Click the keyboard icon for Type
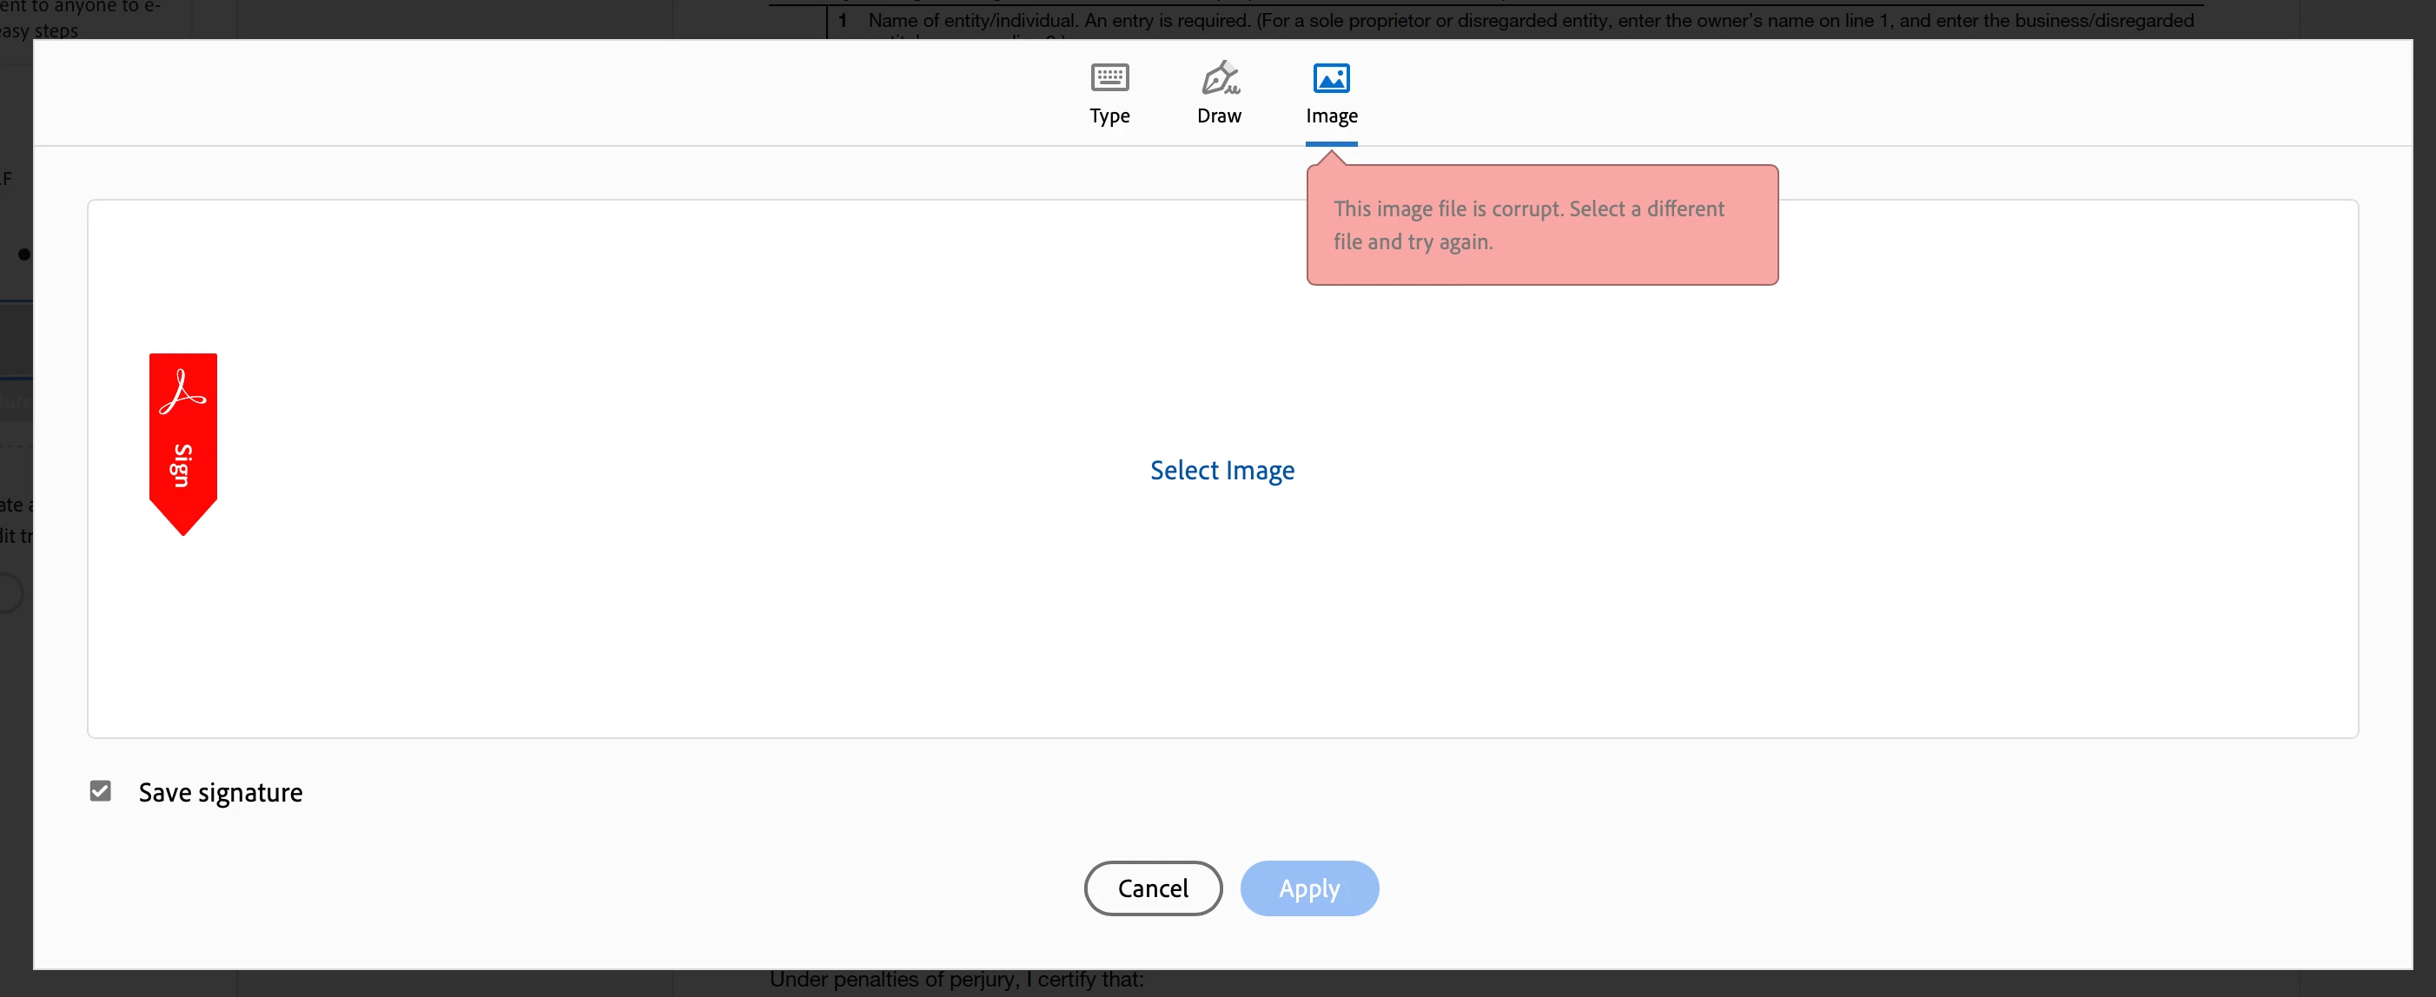 click(1109, 77)
